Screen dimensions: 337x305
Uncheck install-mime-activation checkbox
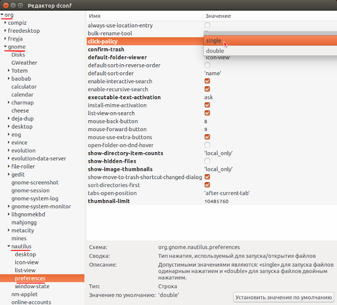coord(207,105)
